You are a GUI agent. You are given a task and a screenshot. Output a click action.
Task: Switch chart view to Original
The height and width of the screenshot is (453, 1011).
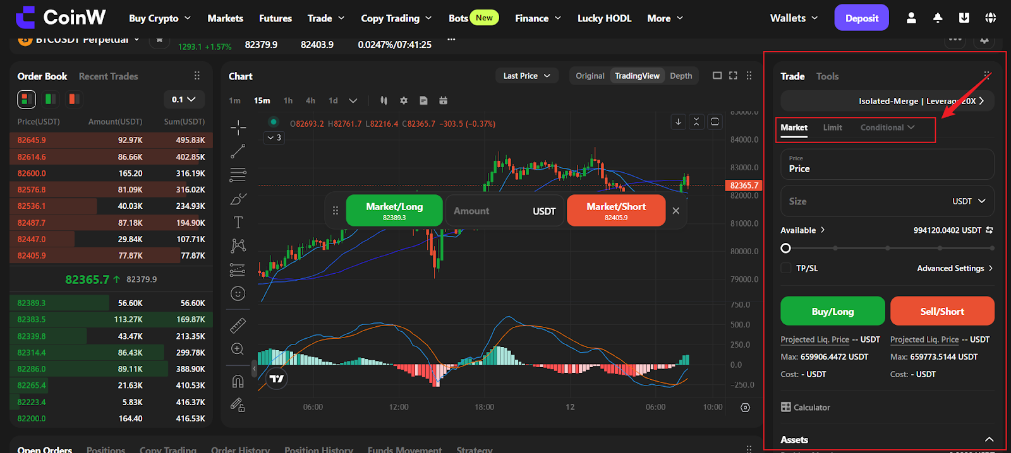coord(590,76)
